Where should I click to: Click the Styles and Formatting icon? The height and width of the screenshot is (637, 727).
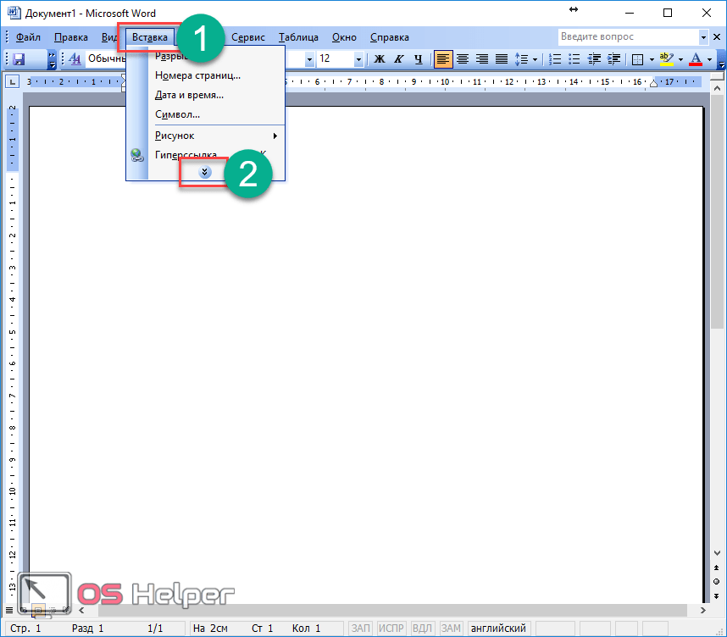click(x=75, y=59)
